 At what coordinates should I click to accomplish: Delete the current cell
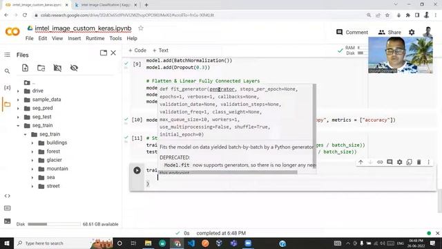[419, 162]
